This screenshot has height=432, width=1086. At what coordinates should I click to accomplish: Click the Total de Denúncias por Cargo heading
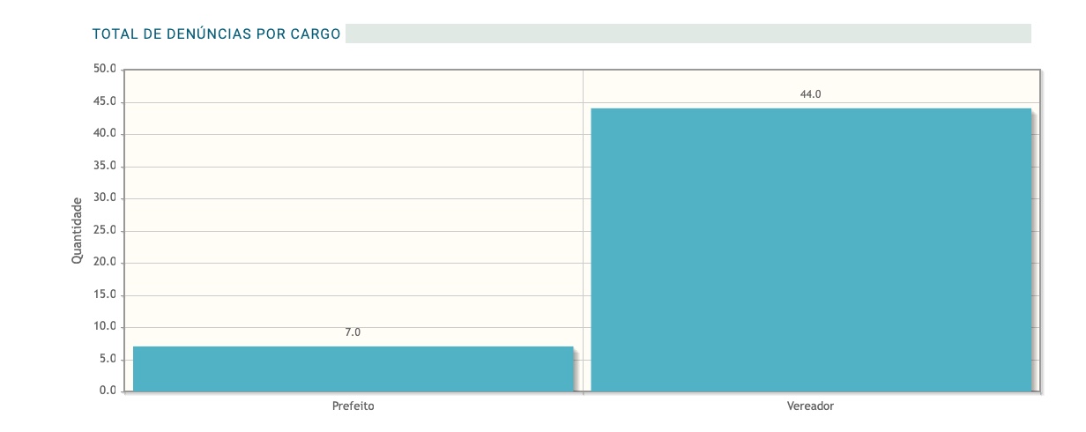pos(216,34)
